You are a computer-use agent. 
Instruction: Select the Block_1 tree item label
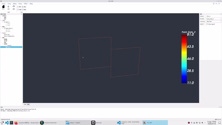(8, 22)
